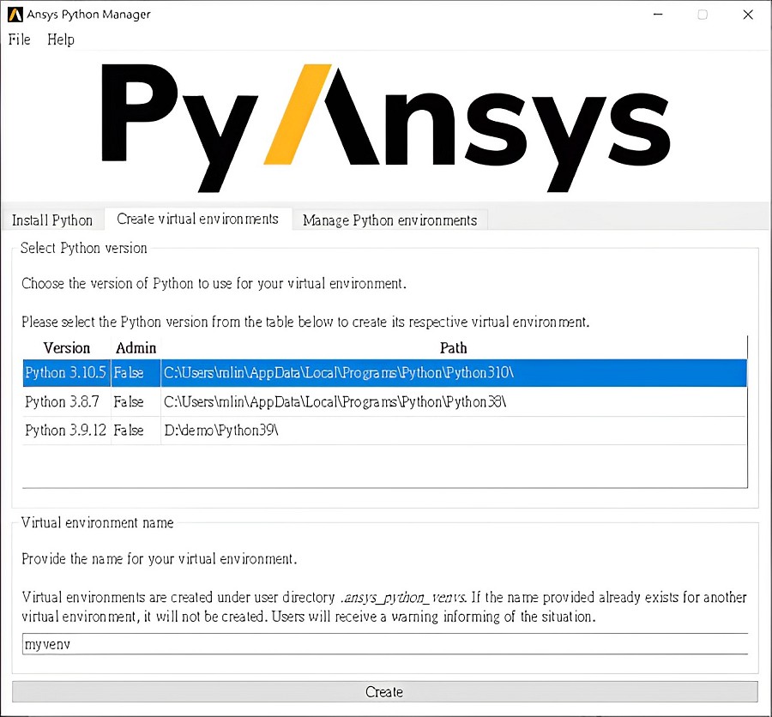Select the myvenv text in the name field
The image size is (772, 717).
[x=47, y=644]
